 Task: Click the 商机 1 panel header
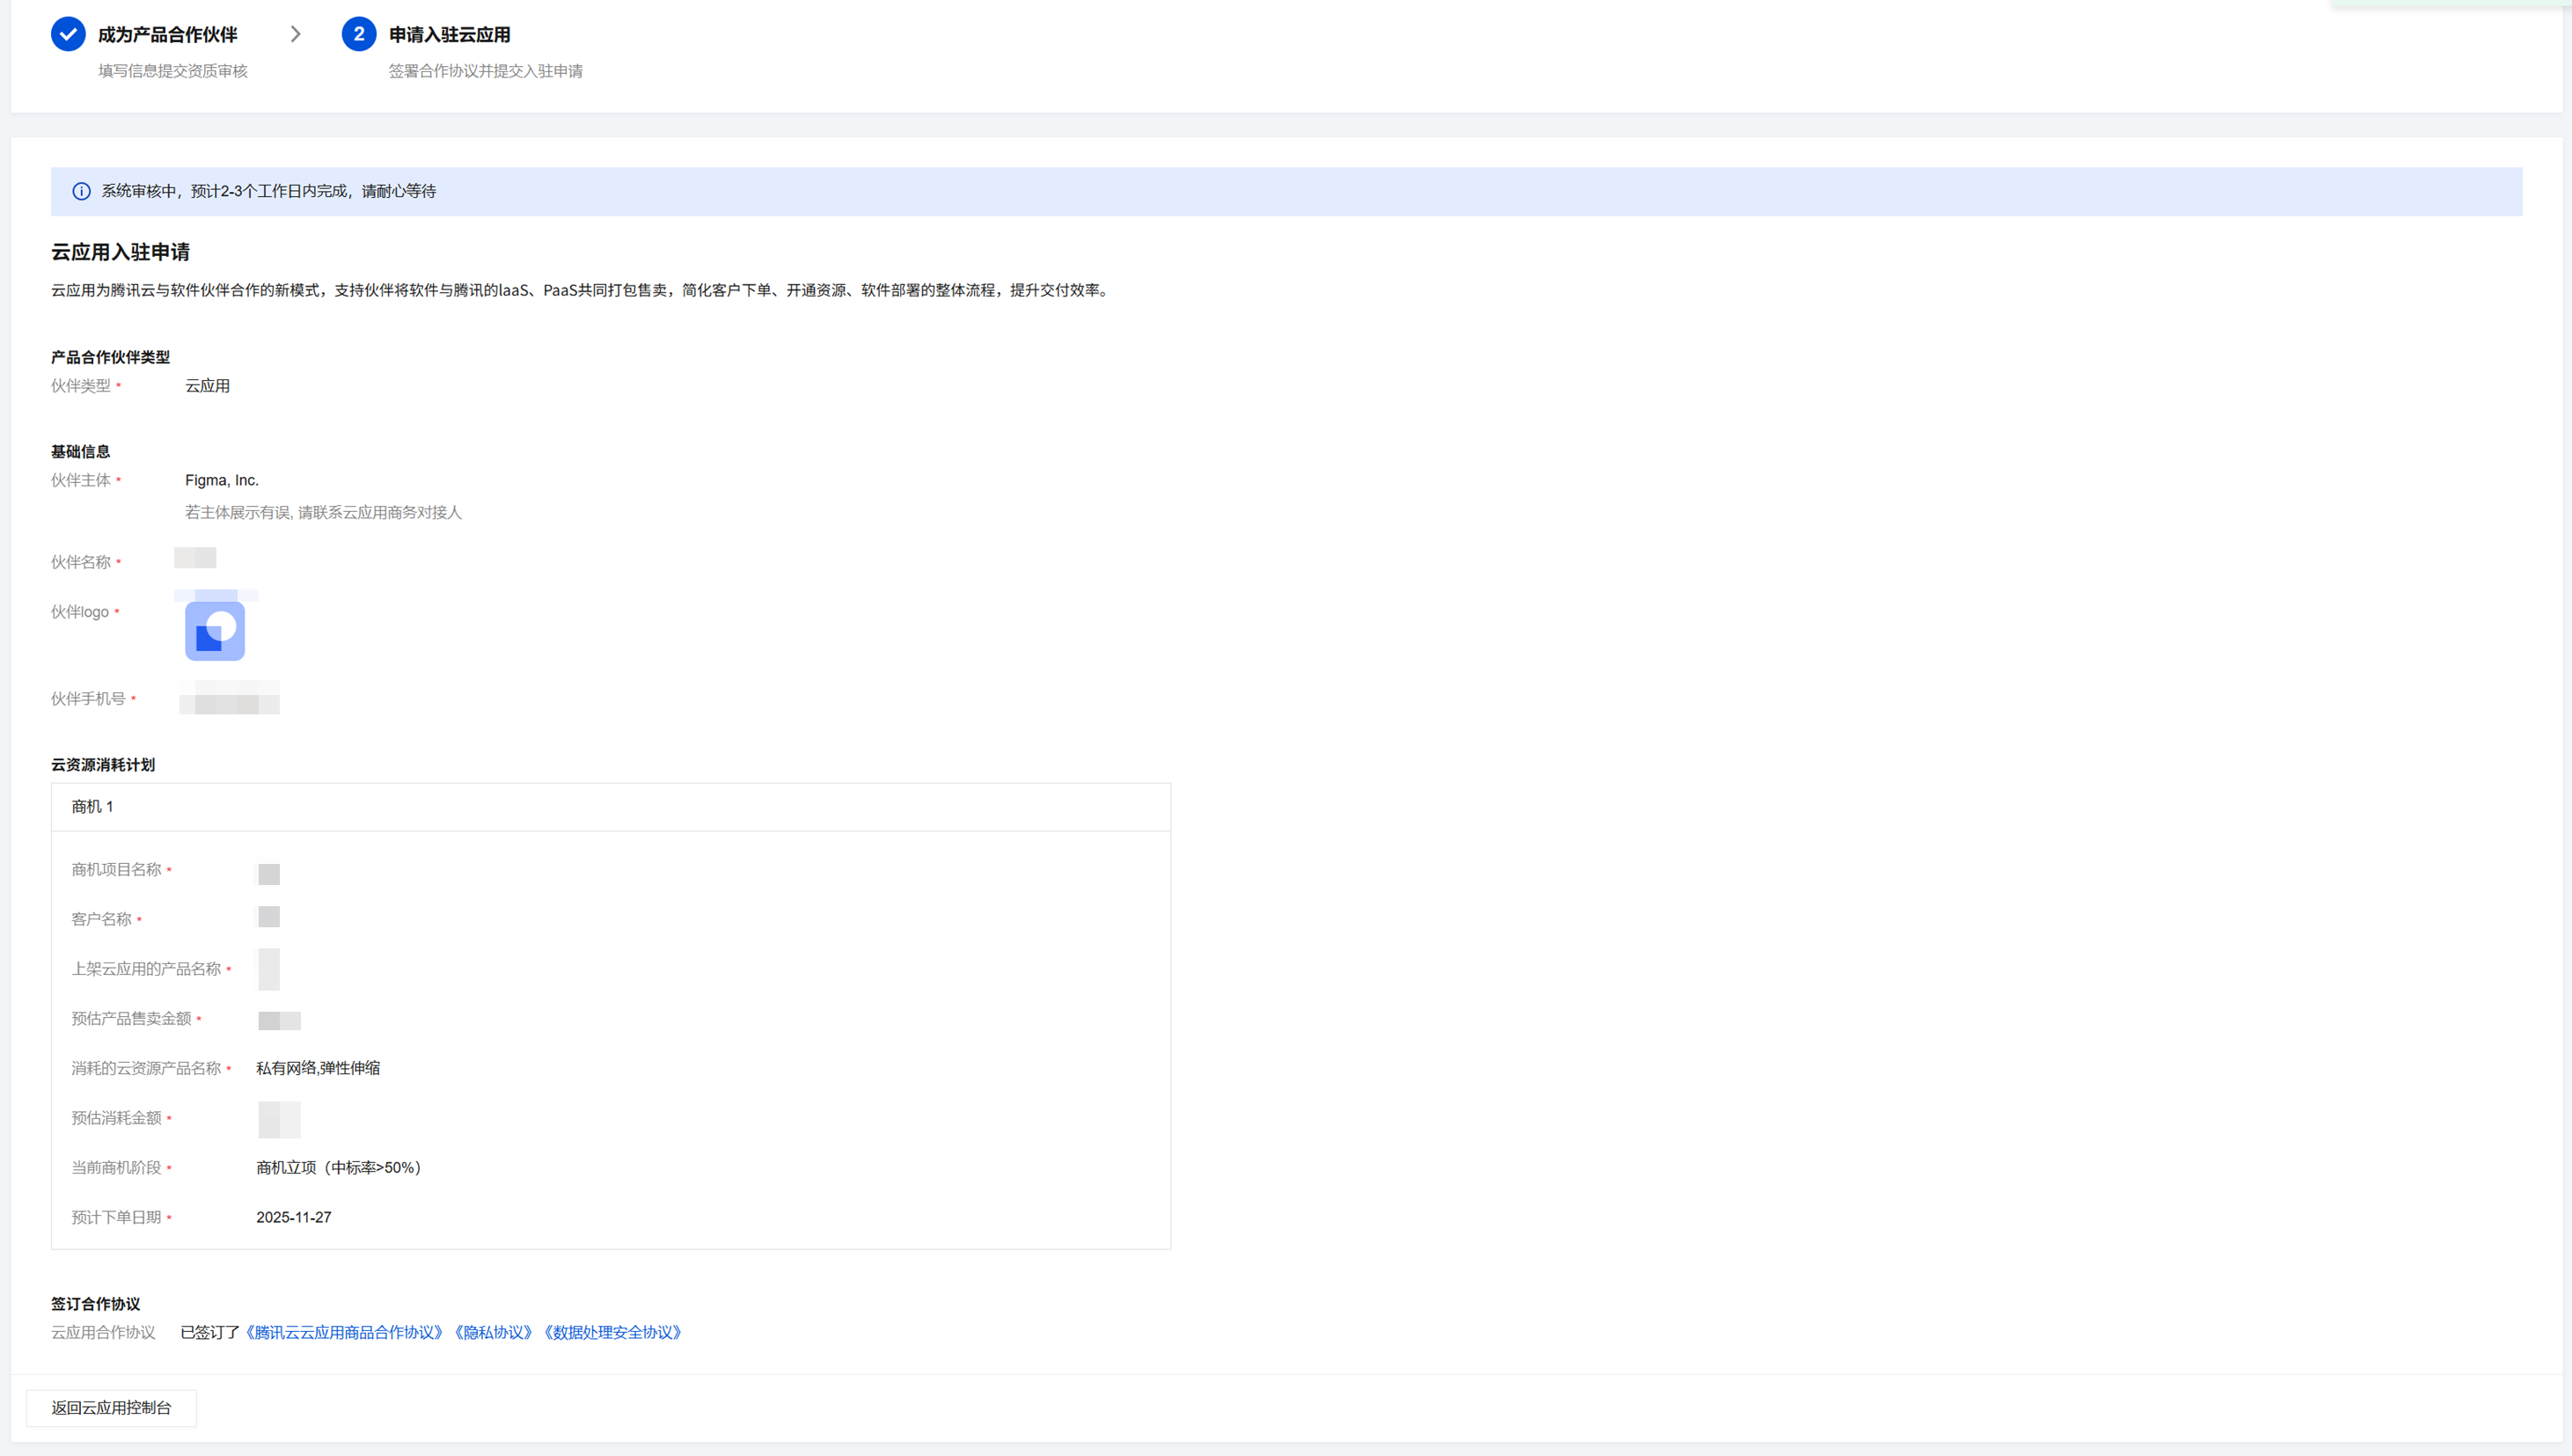[x=92, y=806]
